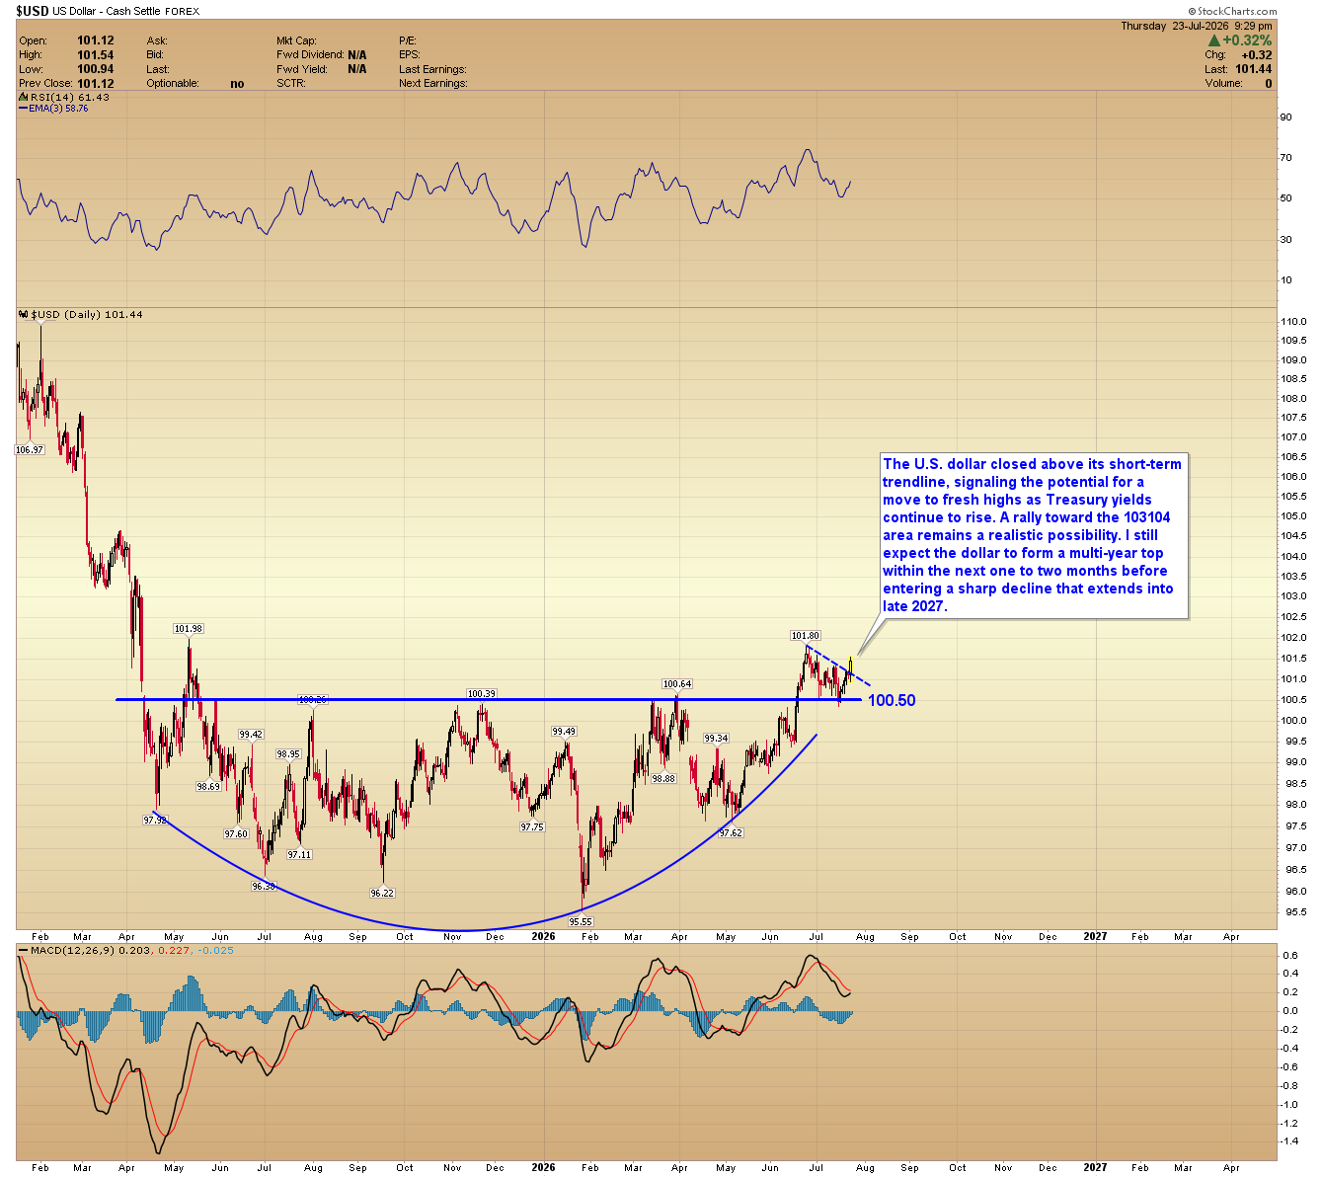1323x1177 pixels.
Task: Click the MACD(12,26,9) panel legend icon
Action: pyautogui.click(x=21, y=950)
